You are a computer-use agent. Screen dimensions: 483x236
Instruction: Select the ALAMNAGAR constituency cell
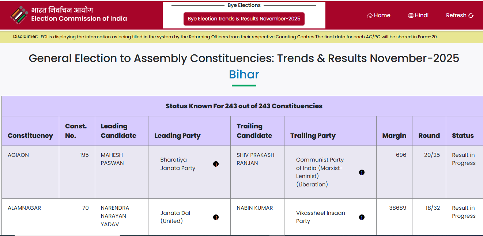24,208
